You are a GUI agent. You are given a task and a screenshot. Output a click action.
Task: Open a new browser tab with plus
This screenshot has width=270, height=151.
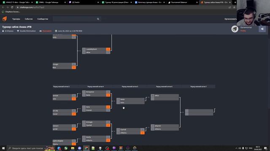tap(235, 3)
